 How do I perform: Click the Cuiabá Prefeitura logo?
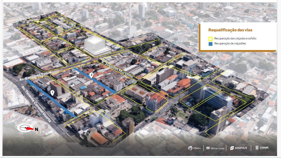coord(262,148)
